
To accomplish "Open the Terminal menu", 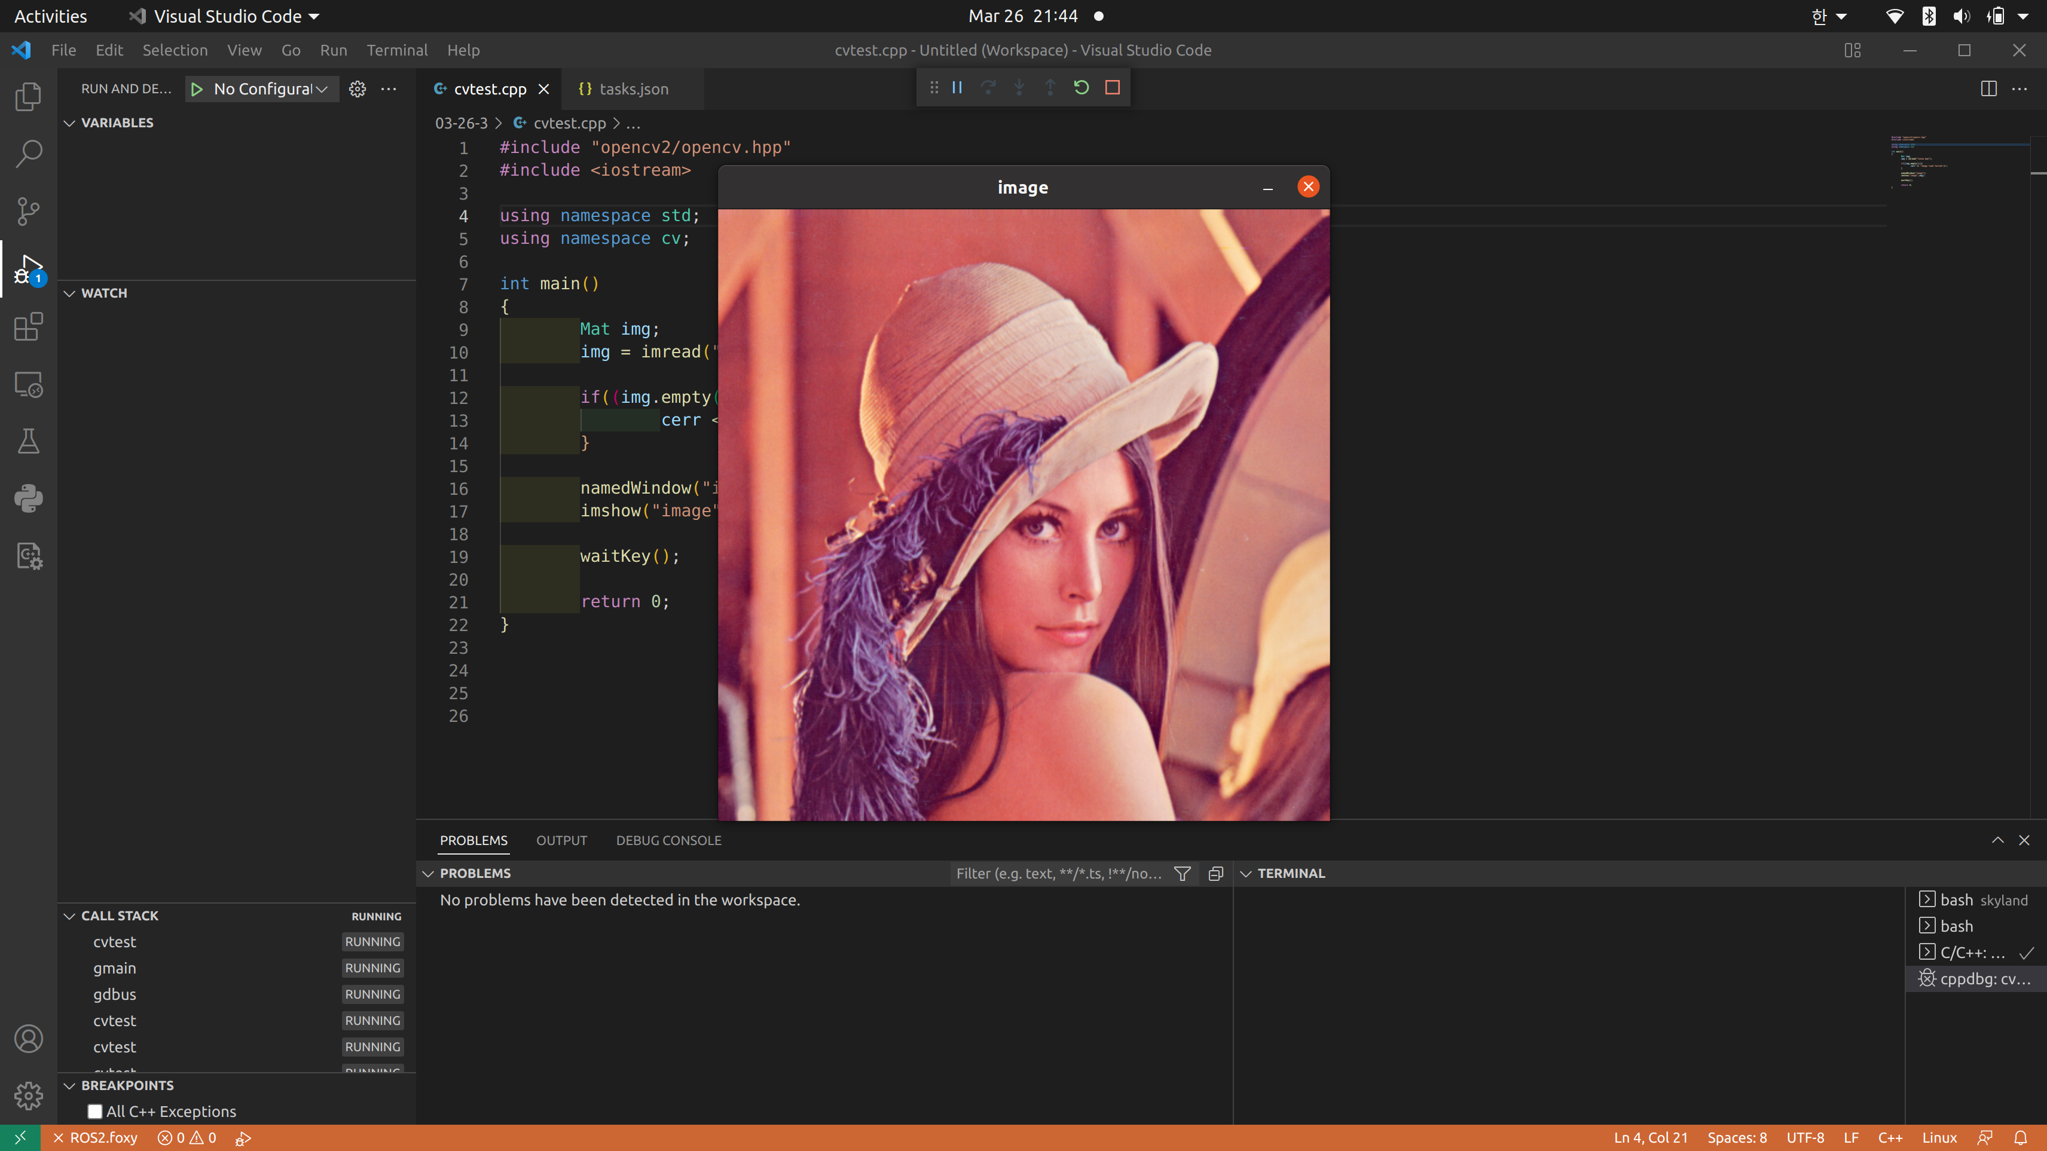I will click(396, 50).
